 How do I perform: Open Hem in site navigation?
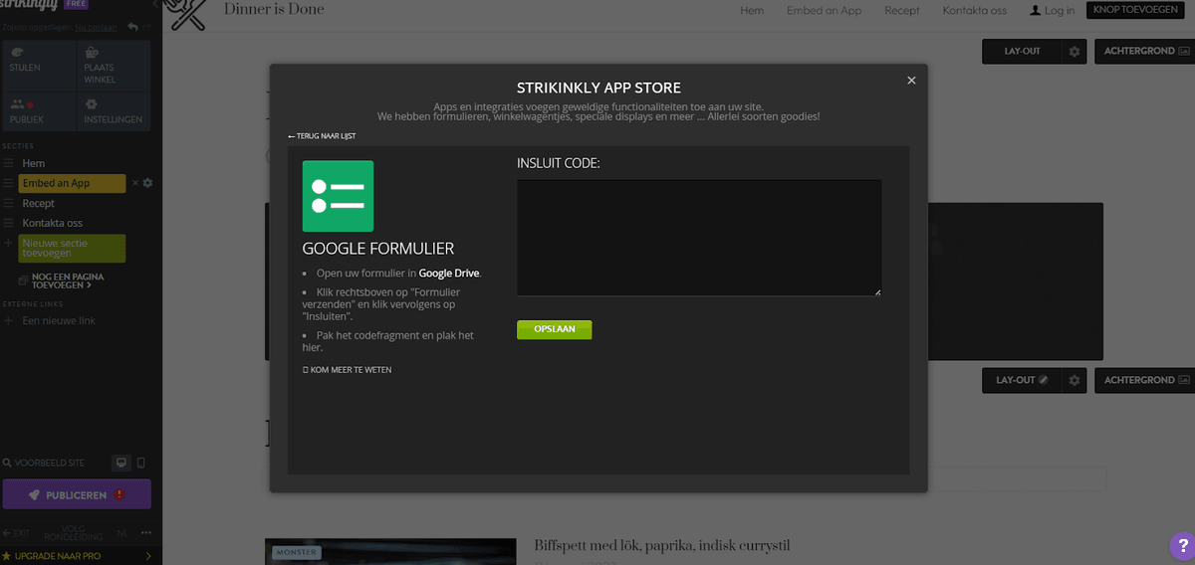(752, 10)
